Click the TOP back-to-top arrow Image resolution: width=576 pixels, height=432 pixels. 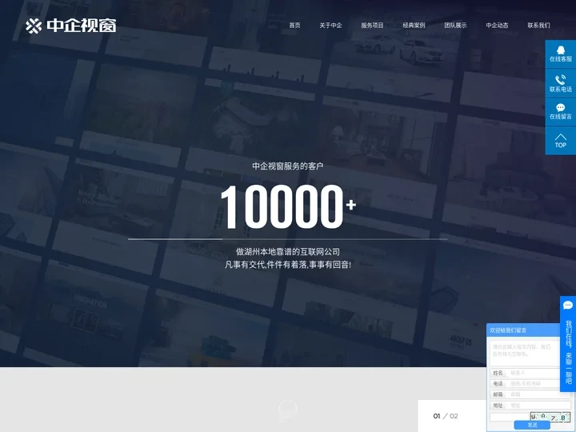[561, 141]
